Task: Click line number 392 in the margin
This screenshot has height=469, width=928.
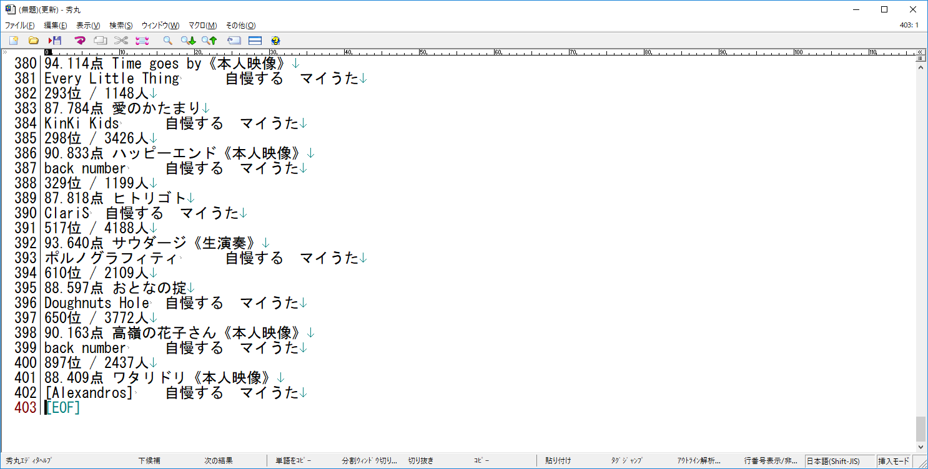Action: pyautogui.click(x=26, y=243)
